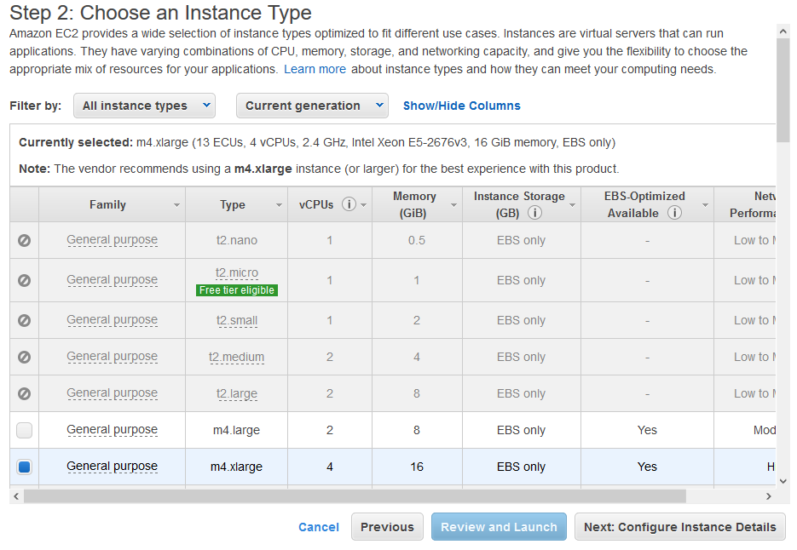This screenshot has height=550, width=797.
Task: Click the Free tier eligible badge
Action: pyautogui.click(x=237, y=290)
